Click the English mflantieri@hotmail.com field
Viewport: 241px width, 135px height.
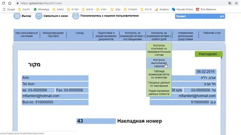click(x=55, y=96)
